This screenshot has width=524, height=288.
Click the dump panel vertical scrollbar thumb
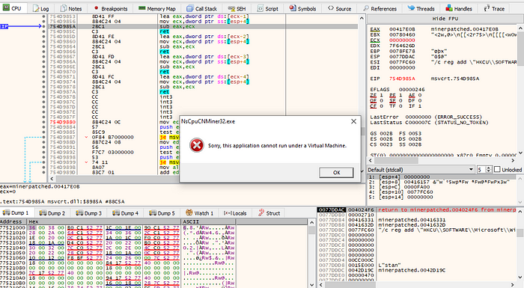point(311,230)
